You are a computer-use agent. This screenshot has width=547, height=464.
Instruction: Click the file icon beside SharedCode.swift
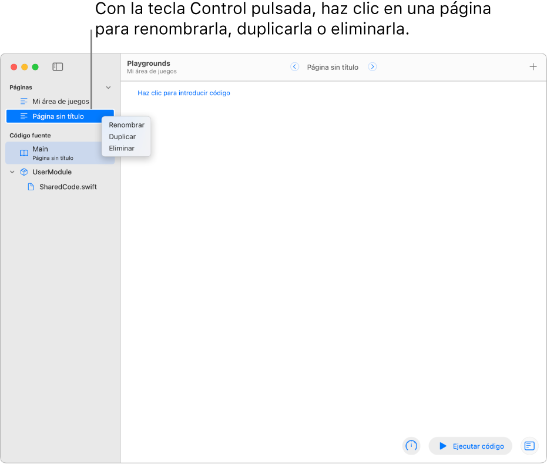[31, 187]
